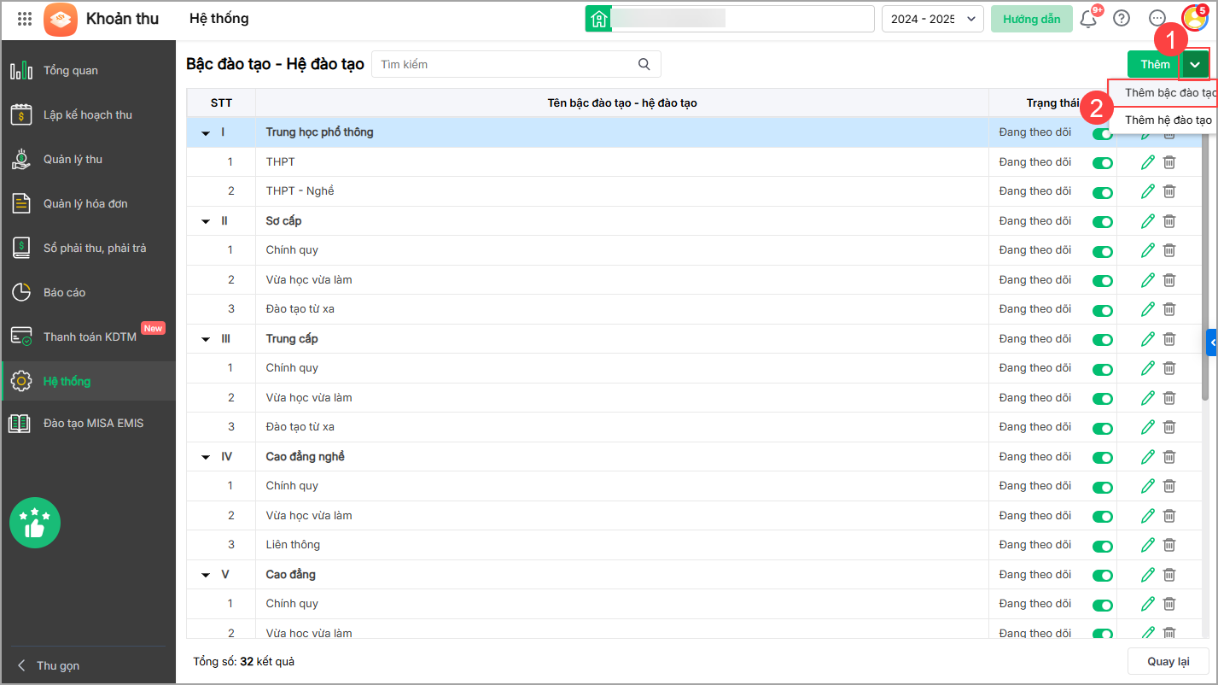Viewport: 1218px width, 685px height.
Task: Select Thêm hệ đào tạo menu option
Action: (1168, 120)
